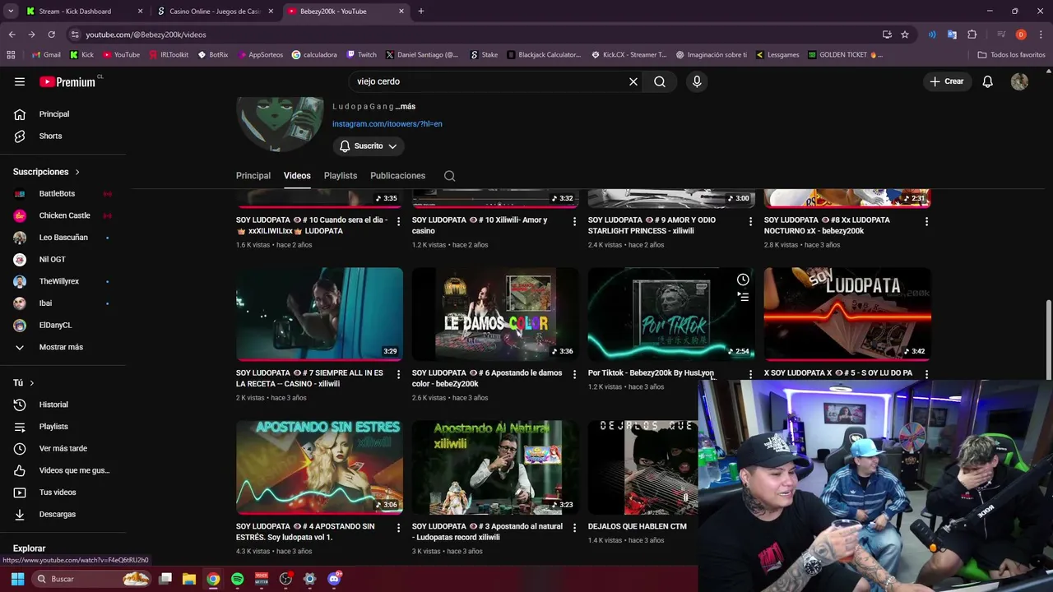Open YouTube notifications bell

(x=988, y=81)
